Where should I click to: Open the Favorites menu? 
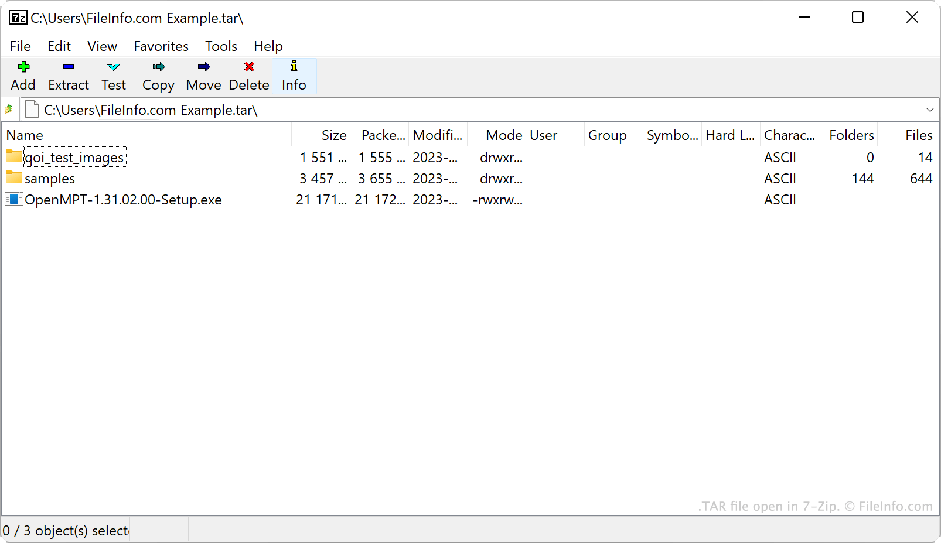[161, 46]
